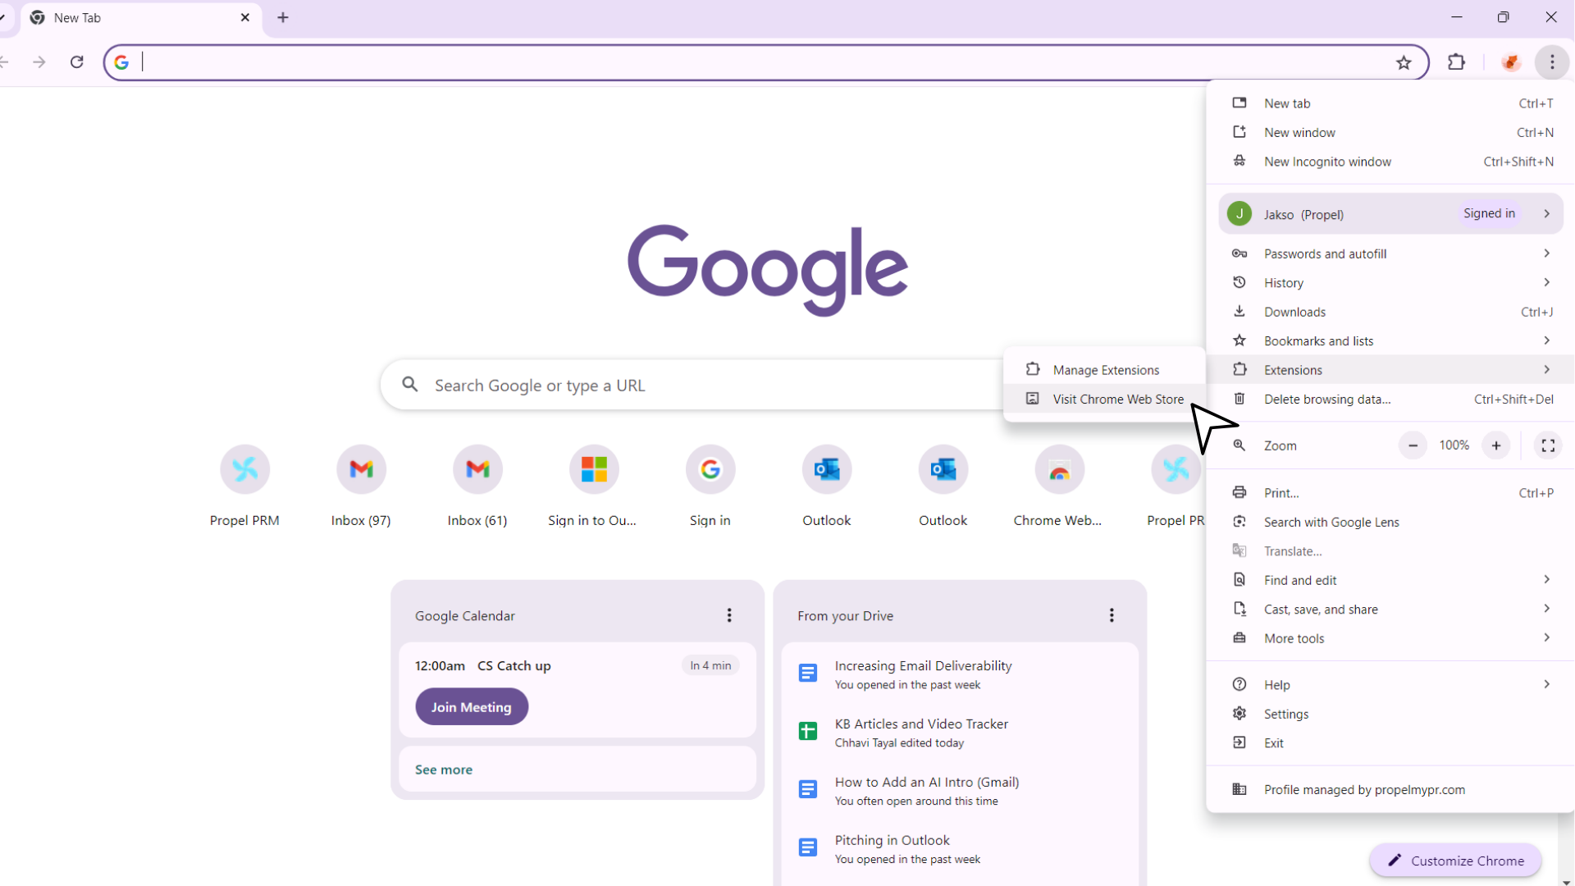The height and width of the screenshot is (886, 1575).
Task: Click the CS Catch up event title
Action: coord(514,666)
